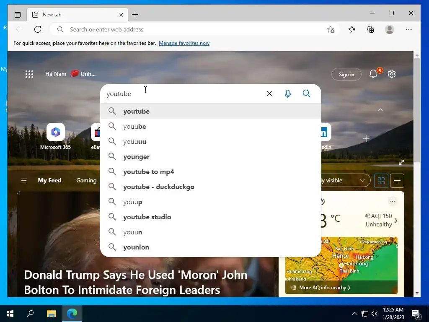Start voice search with microphone icon
Viewport: 429px width, 322px height.
click(x=287, y=93)
